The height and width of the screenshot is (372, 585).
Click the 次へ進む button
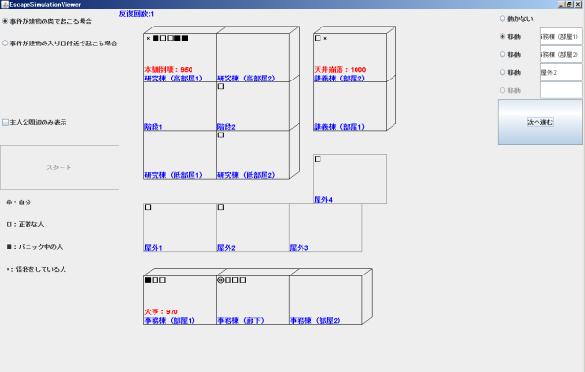click(x=539, y=122)
